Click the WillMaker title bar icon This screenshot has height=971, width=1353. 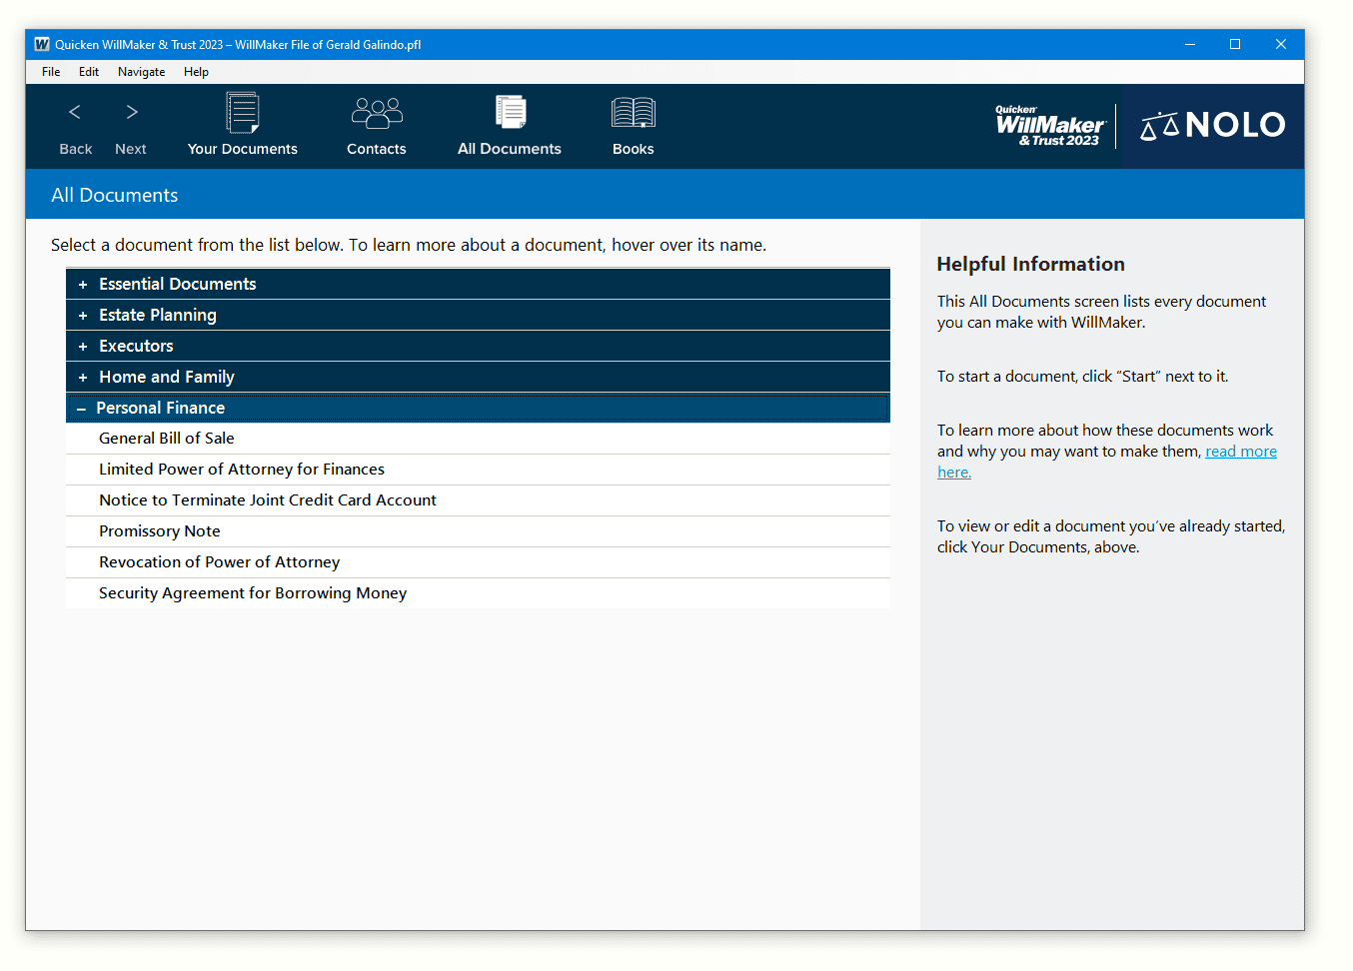[x=41, y=44]
